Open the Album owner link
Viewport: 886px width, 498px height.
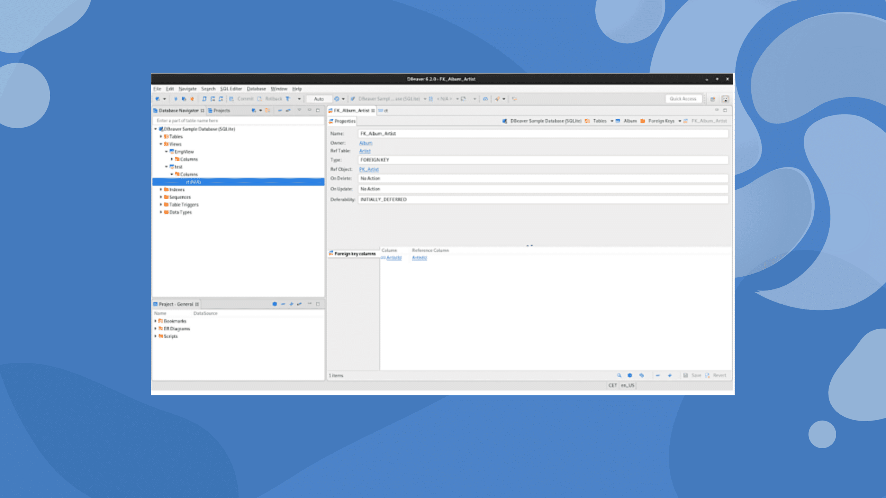tap(365, 143)
